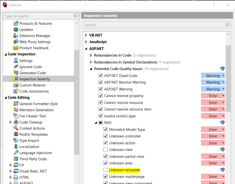Open the Custom Patterns page

[x=32, y=85]
